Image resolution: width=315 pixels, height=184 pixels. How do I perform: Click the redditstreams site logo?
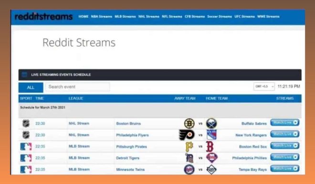pos(43,17)
